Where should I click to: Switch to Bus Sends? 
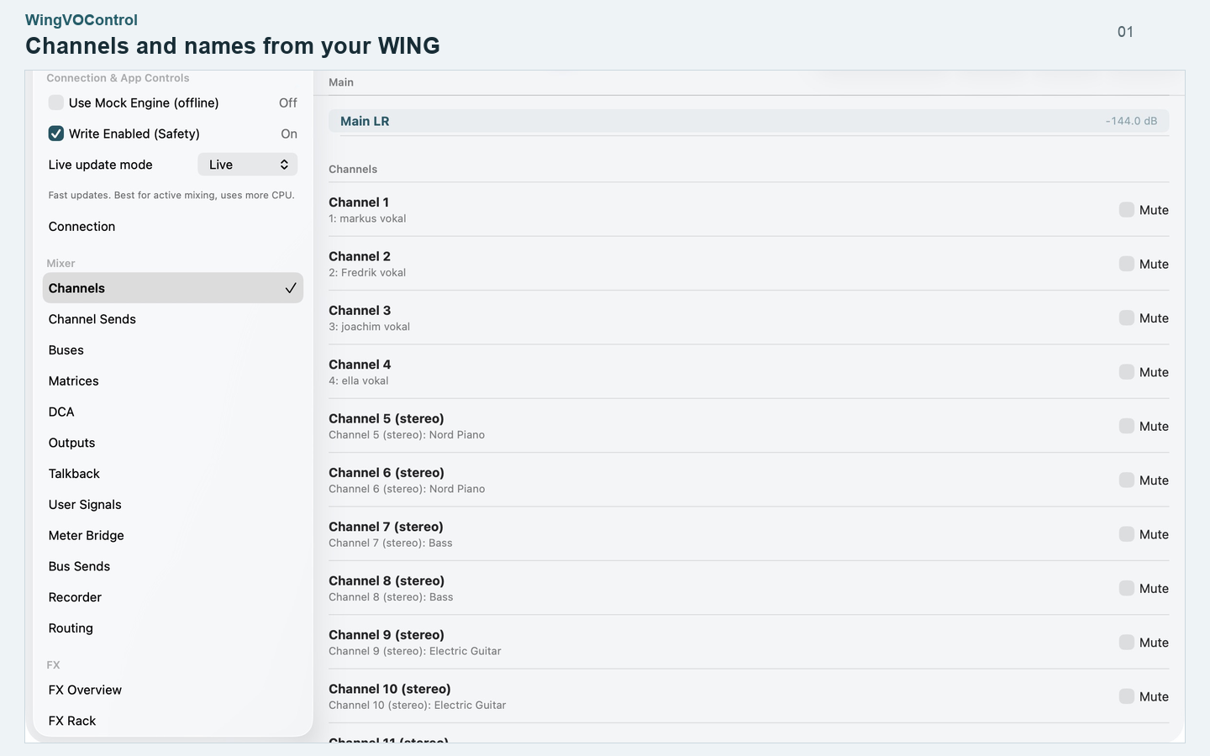(173, 566)
